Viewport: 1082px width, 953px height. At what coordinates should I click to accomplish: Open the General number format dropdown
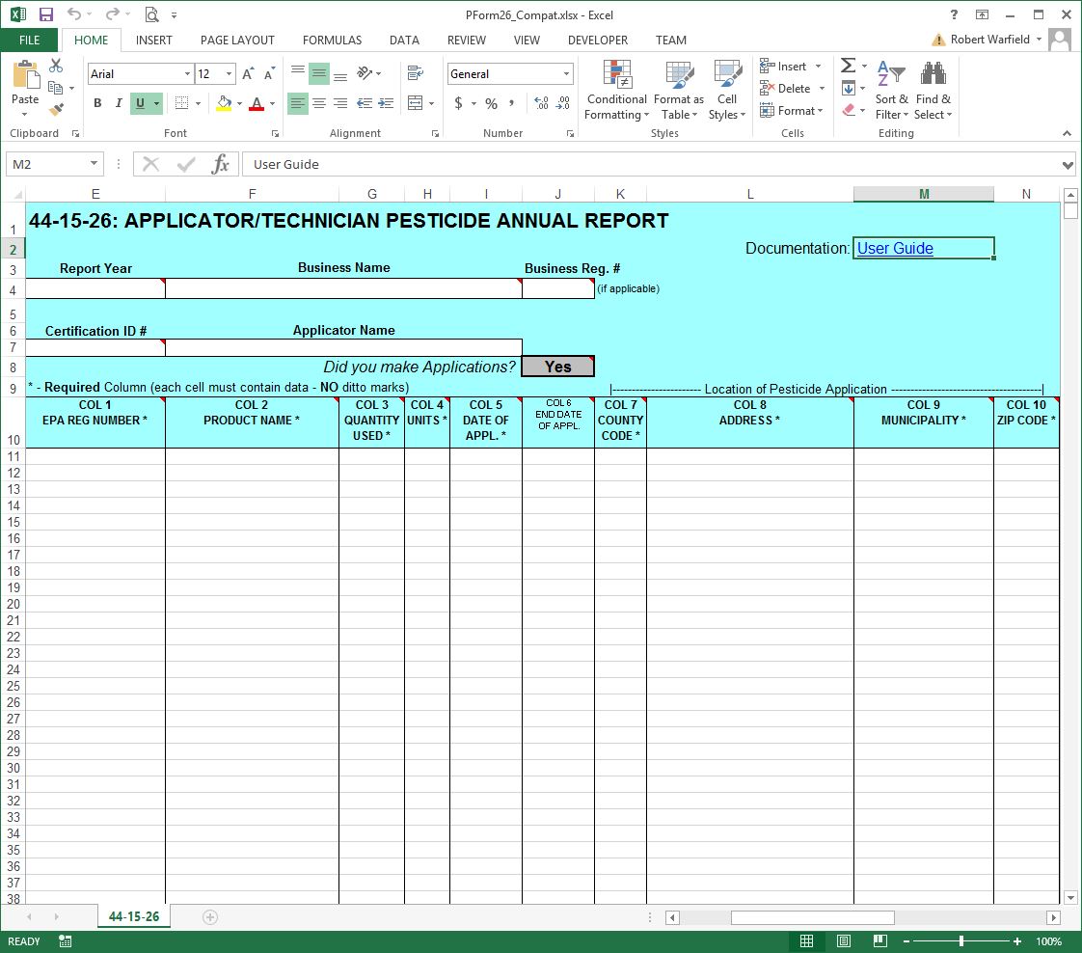[x=566, y=74]
